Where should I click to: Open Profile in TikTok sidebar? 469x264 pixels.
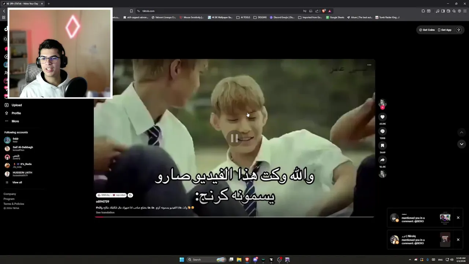[x=13, y=113]
